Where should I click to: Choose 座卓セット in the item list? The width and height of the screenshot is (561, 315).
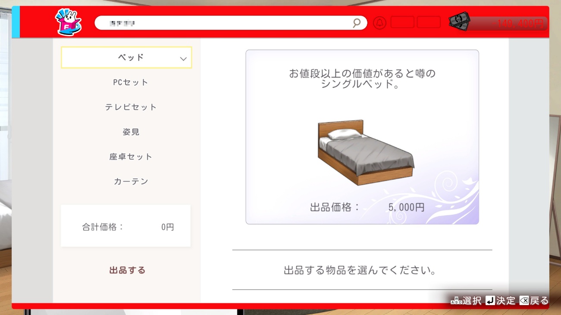click(x=131, y=157)
